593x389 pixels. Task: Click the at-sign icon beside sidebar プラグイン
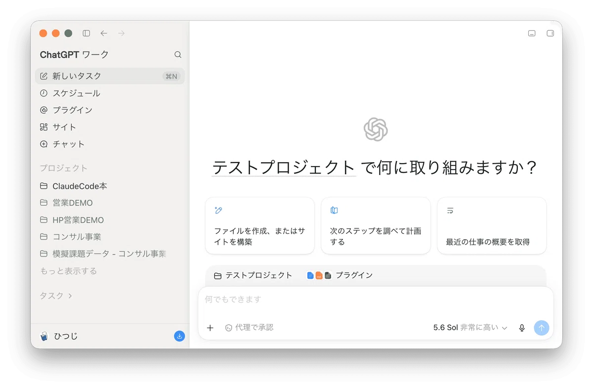(43, 110)
